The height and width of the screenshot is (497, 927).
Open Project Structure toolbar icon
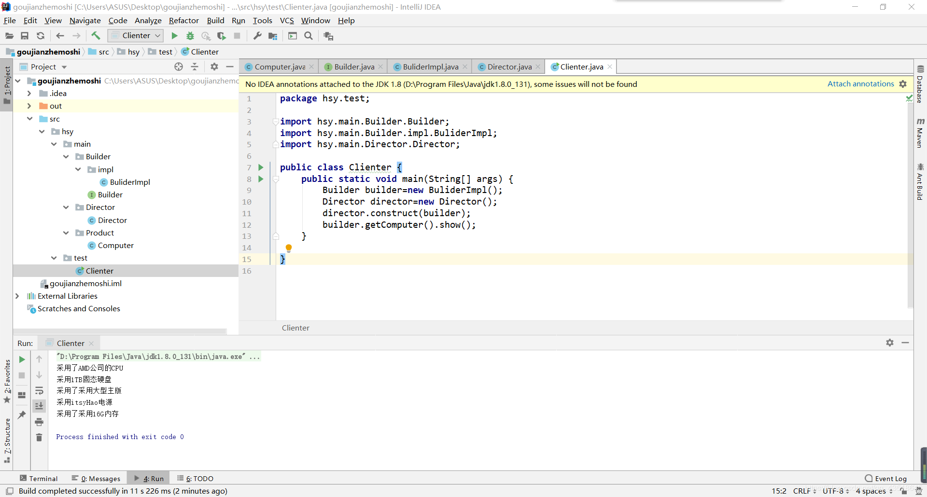click(x=273, y=36)
